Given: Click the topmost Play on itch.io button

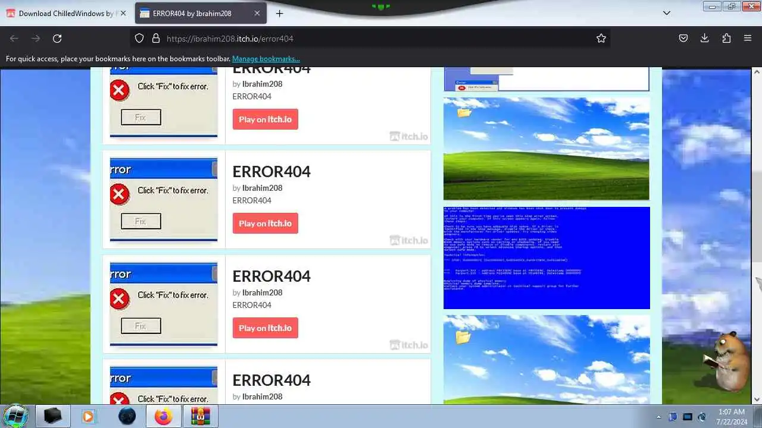Looking at the screenshot, I should click(x=265, y=119).
